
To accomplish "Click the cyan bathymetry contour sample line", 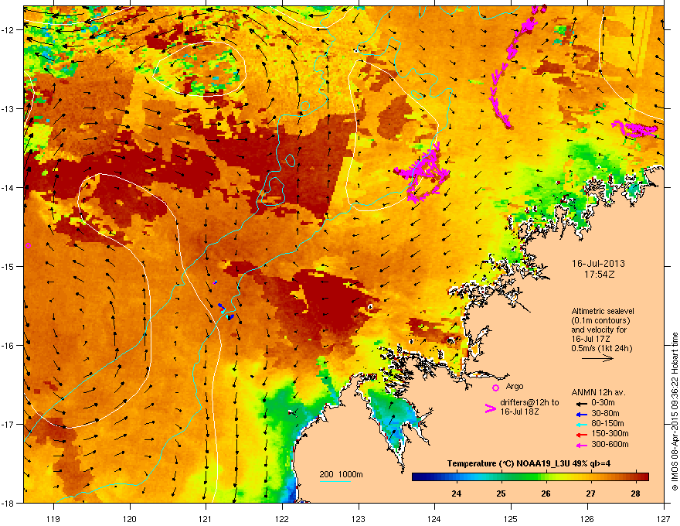I will (x=335, y=481).
